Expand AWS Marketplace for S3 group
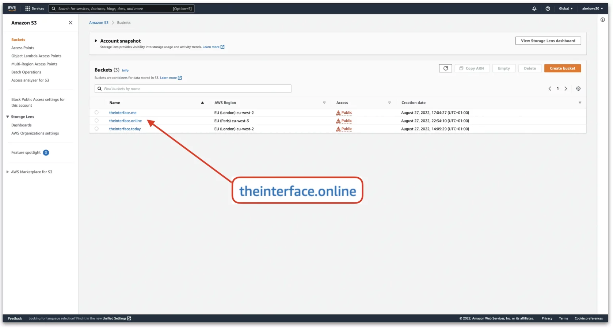613x329 pixels. pyautogui.click(x=8, y=172)
